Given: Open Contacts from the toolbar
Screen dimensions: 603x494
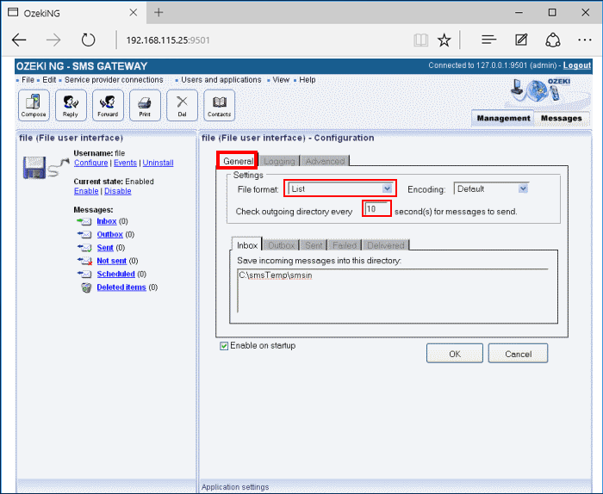Looking at the screenshot, I should [219, 105].
